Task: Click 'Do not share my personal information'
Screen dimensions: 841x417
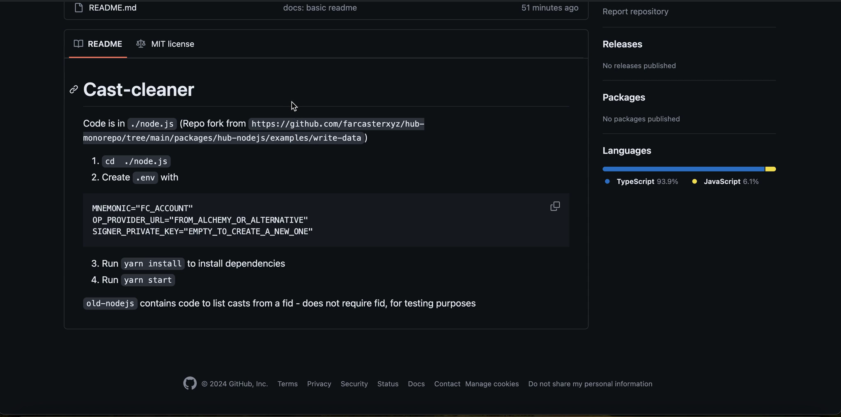Action: click(590, 384)
